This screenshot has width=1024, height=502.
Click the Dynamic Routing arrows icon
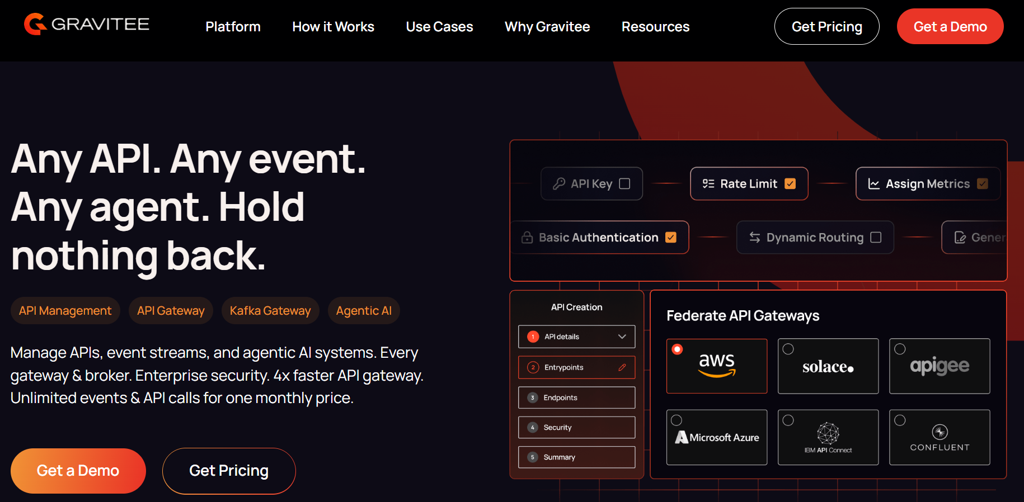pos(755,238)
